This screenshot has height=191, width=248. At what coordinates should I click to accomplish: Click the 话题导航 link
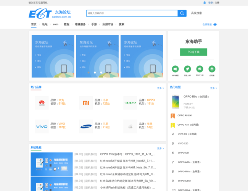pyautogui.click(x=43, y=3)
